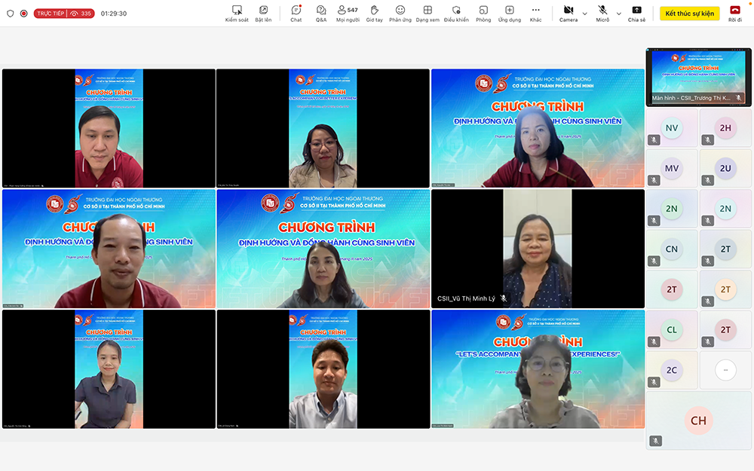Open the camera options dropdown

(583, 13)
